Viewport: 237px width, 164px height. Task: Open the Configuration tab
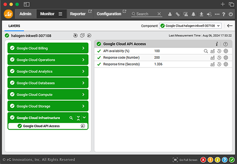pos(109,14)
